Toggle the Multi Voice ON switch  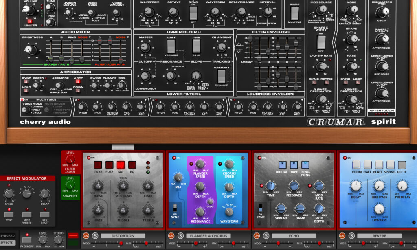pyautogui.click(x=22, y=99)
